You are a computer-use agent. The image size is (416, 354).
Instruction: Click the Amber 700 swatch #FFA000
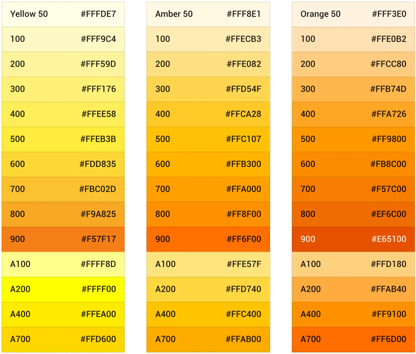(208, 190)
